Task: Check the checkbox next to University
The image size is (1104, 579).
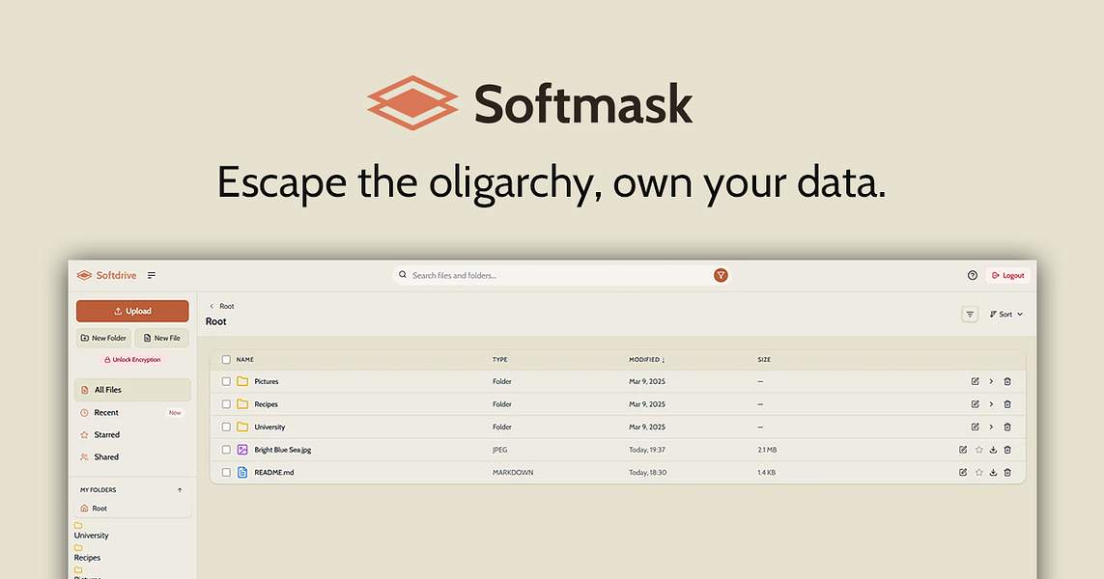Action: (x=226, y=427)
